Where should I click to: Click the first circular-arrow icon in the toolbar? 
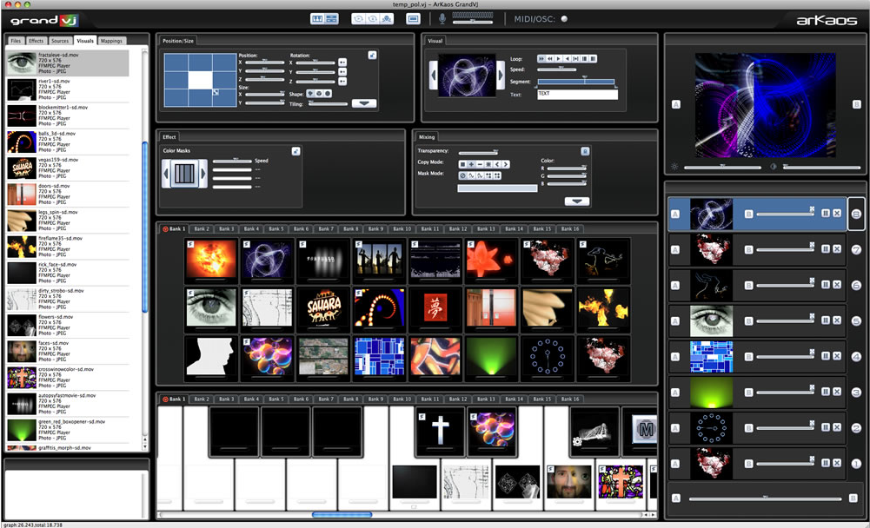[358, 19]
